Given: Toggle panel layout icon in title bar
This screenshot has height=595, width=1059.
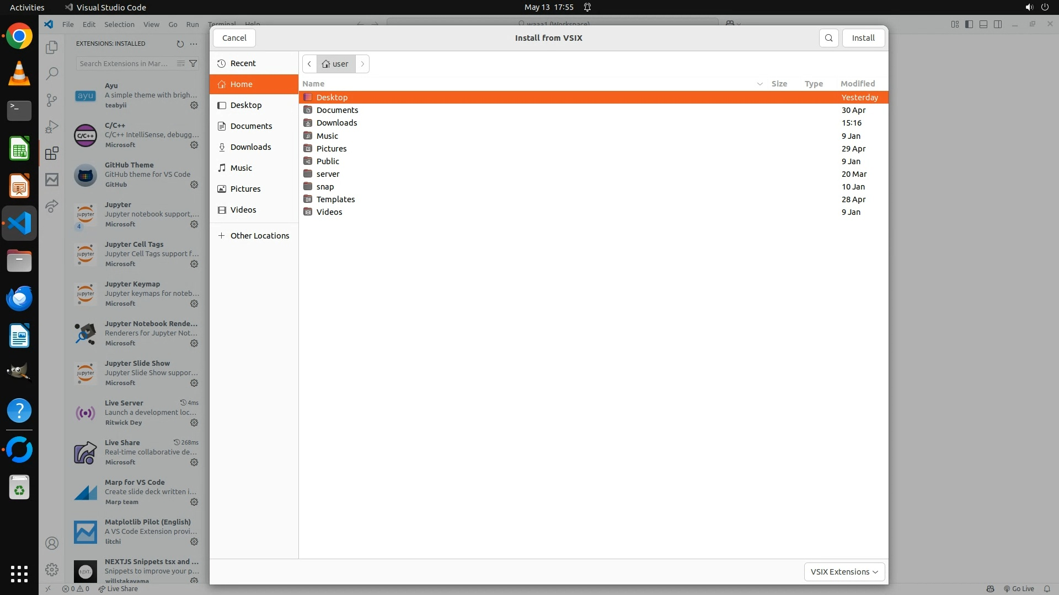Looking at the screenshot, I should 983,24.
